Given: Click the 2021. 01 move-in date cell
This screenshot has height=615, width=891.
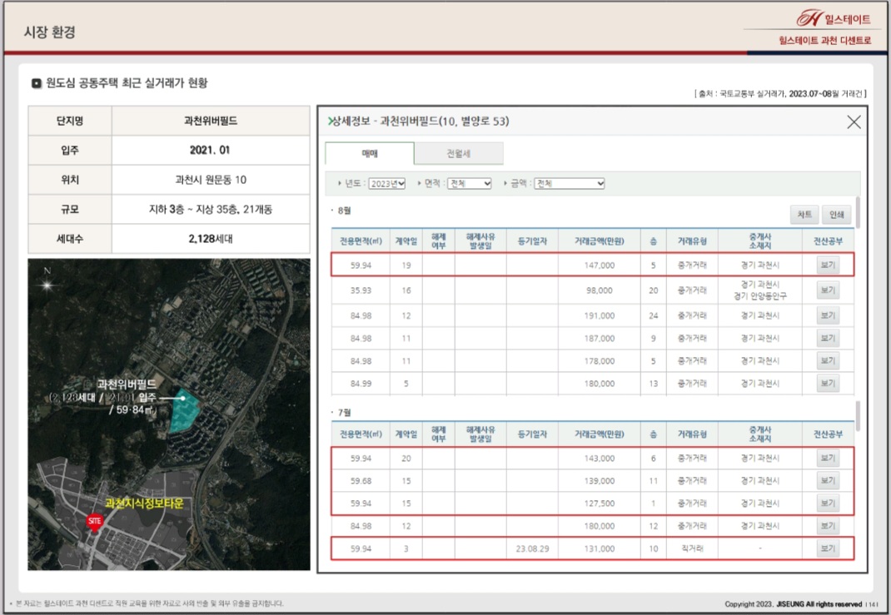Looking at the screenshot, I should 210,150.
